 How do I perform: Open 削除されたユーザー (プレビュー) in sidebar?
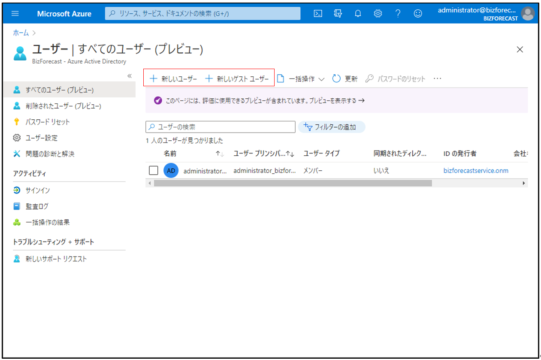[63, 106]
